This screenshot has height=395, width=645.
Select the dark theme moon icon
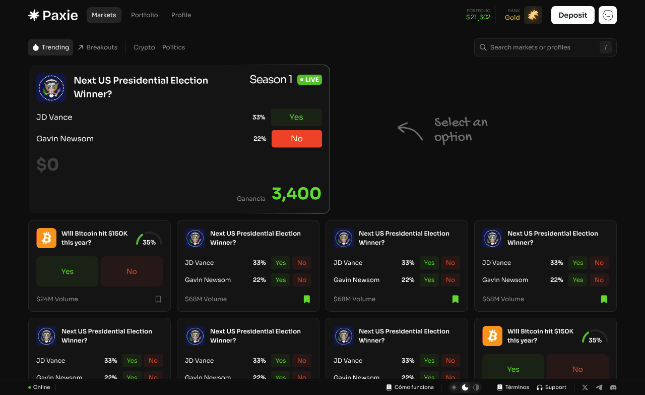pyautogui.click(x=465, y=387)
